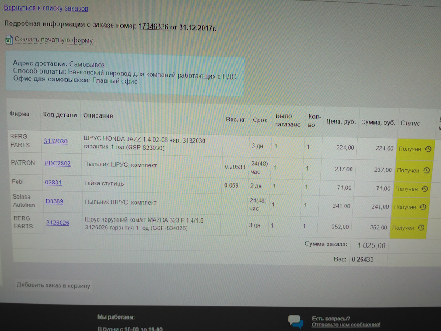Image resolution: width=441 pixels, height=331 pixels.
Task: Open part code PDC2802 link
Action: 57,163
